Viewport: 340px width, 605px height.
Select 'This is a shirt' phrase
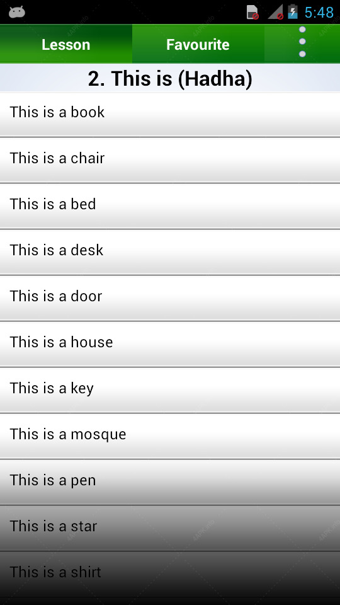click(170, 573)
